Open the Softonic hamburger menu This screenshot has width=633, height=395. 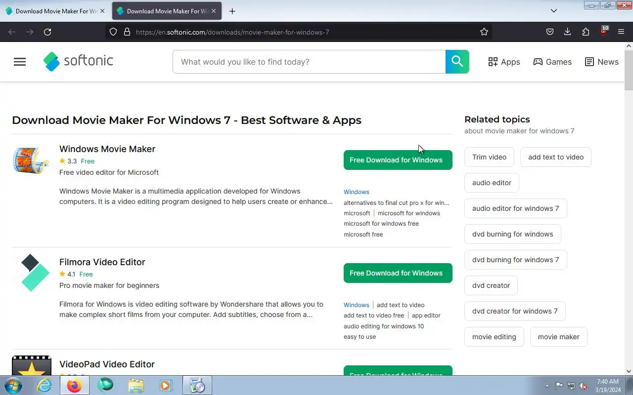coord(20,62)
